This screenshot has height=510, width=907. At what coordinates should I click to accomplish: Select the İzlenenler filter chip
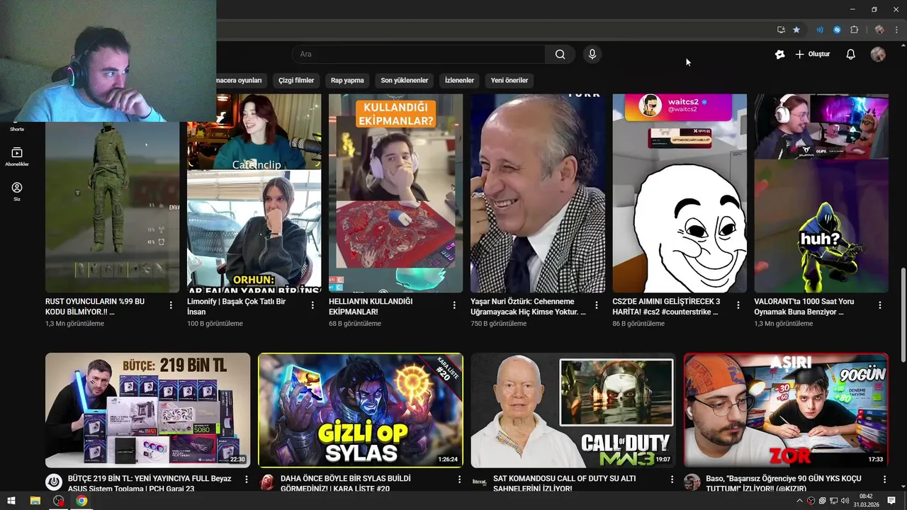459,80
